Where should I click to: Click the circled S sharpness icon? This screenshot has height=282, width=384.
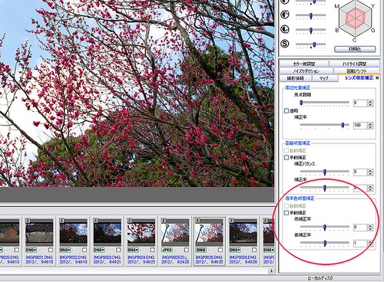coord(285,44)
